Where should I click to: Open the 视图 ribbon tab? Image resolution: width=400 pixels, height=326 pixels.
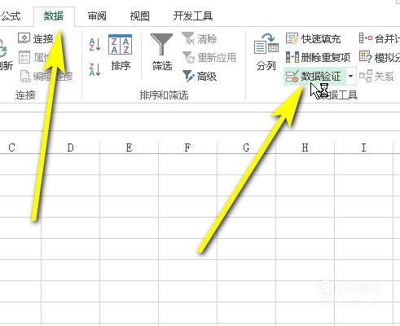[139, 16]
